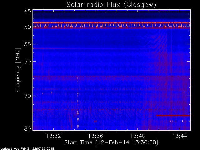Click the "Frequency [MHz]" axis label
Viewport: 200px width, 150px height.
(18, 70)
